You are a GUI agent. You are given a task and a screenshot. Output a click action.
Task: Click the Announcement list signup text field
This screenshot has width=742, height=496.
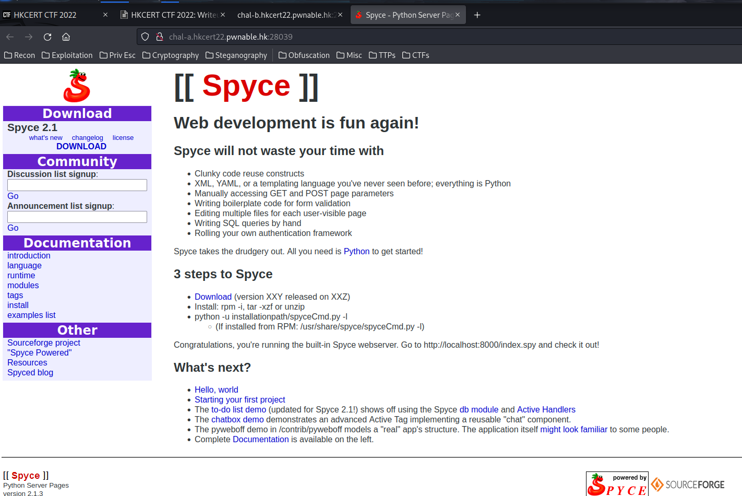[77, 217]
